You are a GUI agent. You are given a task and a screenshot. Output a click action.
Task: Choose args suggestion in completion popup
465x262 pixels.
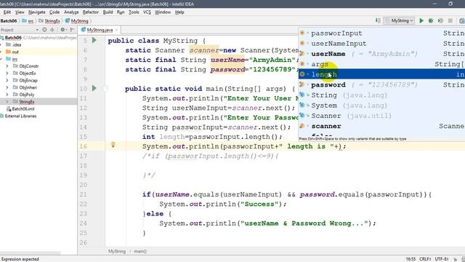tap(381, 64)
